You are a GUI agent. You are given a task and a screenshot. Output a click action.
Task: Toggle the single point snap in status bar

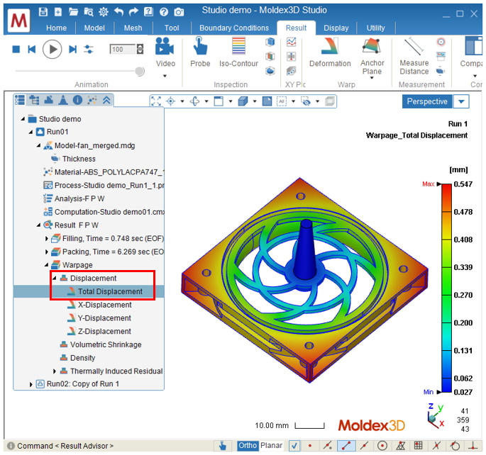pyautogui.click(x=309, y=446)
